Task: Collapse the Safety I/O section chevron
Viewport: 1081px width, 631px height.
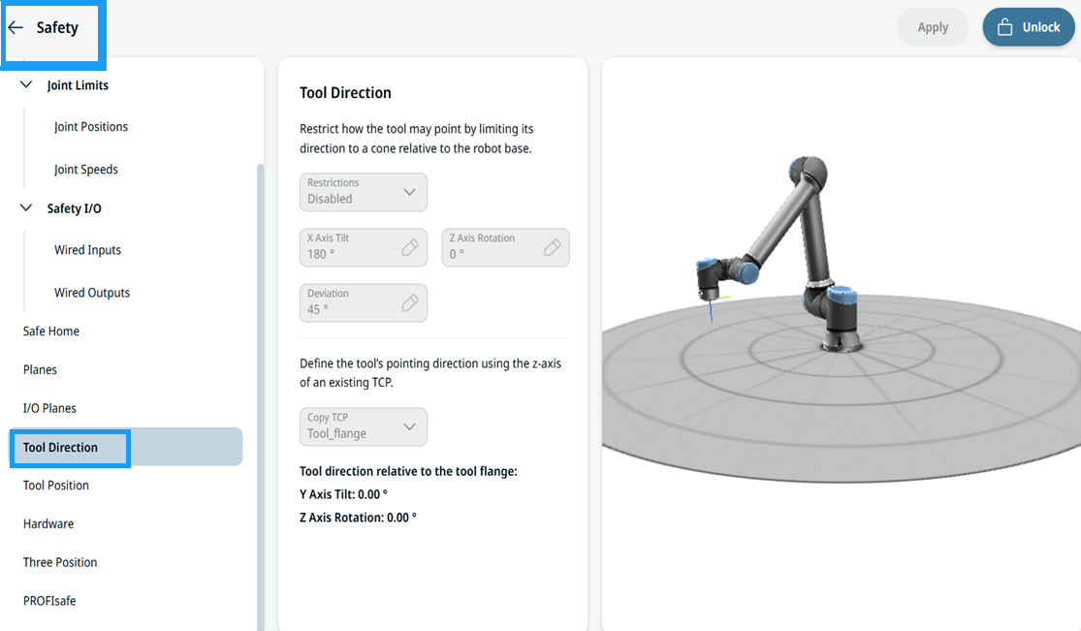Action: (26, 207)
